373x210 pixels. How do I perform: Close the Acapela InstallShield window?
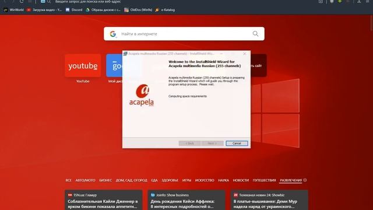click(245, 54)
